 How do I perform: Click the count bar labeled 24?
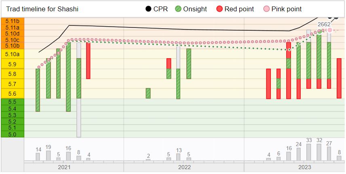pos(299,154)
